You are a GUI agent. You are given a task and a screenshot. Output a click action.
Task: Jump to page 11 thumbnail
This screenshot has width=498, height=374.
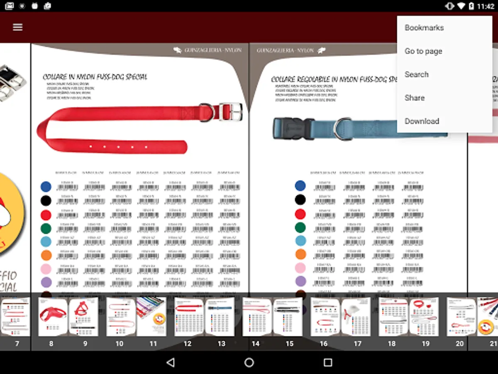coord(151,317)
